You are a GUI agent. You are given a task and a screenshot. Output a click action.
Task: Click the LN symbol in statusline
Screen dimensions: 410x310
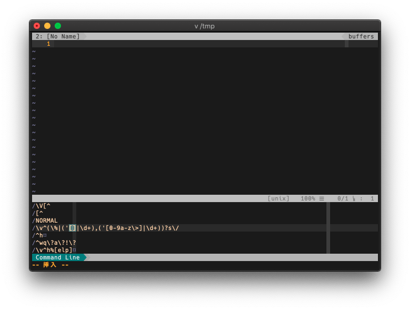click(354, 199)
